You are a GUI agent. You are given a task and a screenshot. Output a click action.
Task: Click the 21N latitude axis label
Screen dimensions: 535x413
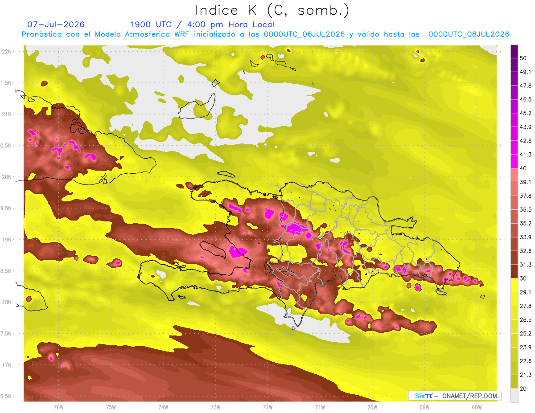7,114
